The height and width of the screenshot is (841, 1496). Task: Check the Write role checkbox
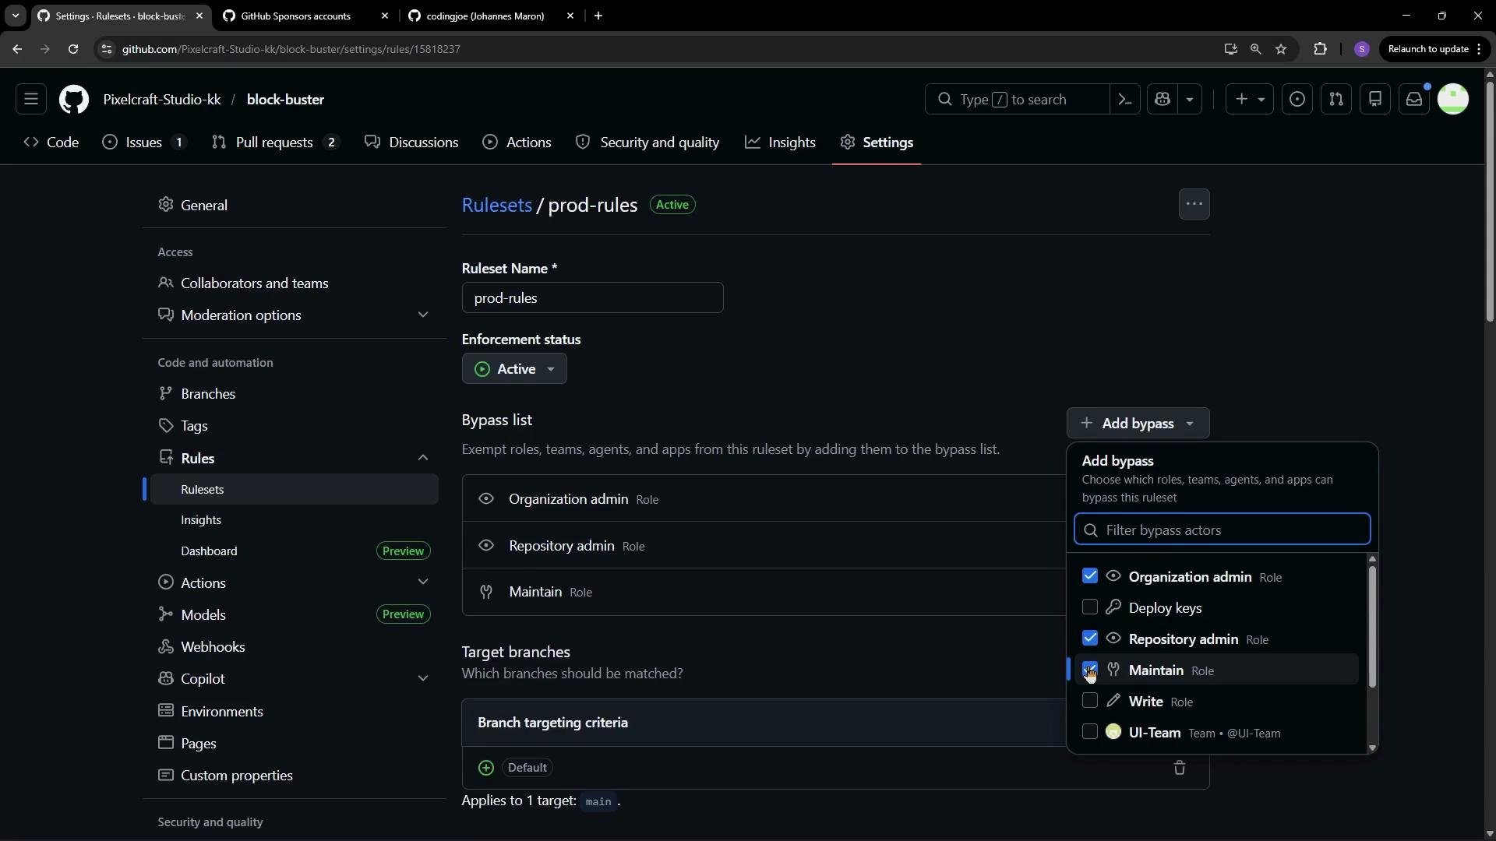pos(1090,701)
